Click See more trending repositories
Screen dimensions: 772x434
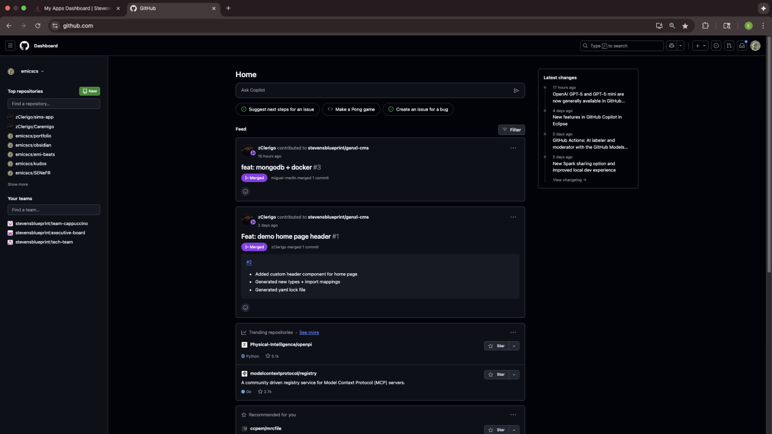coord(309,333)
